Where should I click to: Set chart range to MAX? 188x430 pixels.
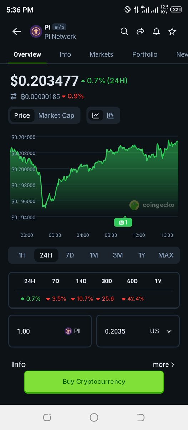coord(166,255)
